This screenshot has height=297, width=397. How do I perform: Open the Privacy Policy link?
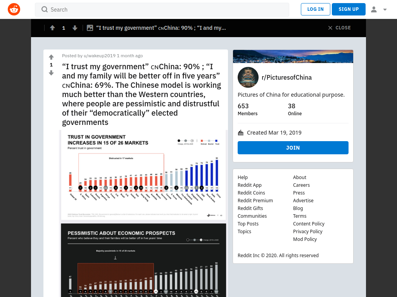click(308, 231)
